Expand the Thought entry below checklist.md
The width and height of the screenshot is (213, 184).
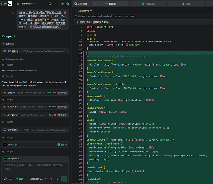[8, 122]
